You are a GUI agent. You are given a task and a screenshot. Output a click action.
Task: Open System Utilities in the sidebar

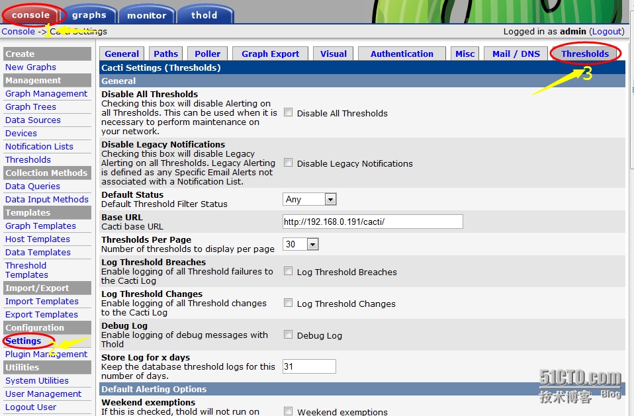click(x=37, y=380)
